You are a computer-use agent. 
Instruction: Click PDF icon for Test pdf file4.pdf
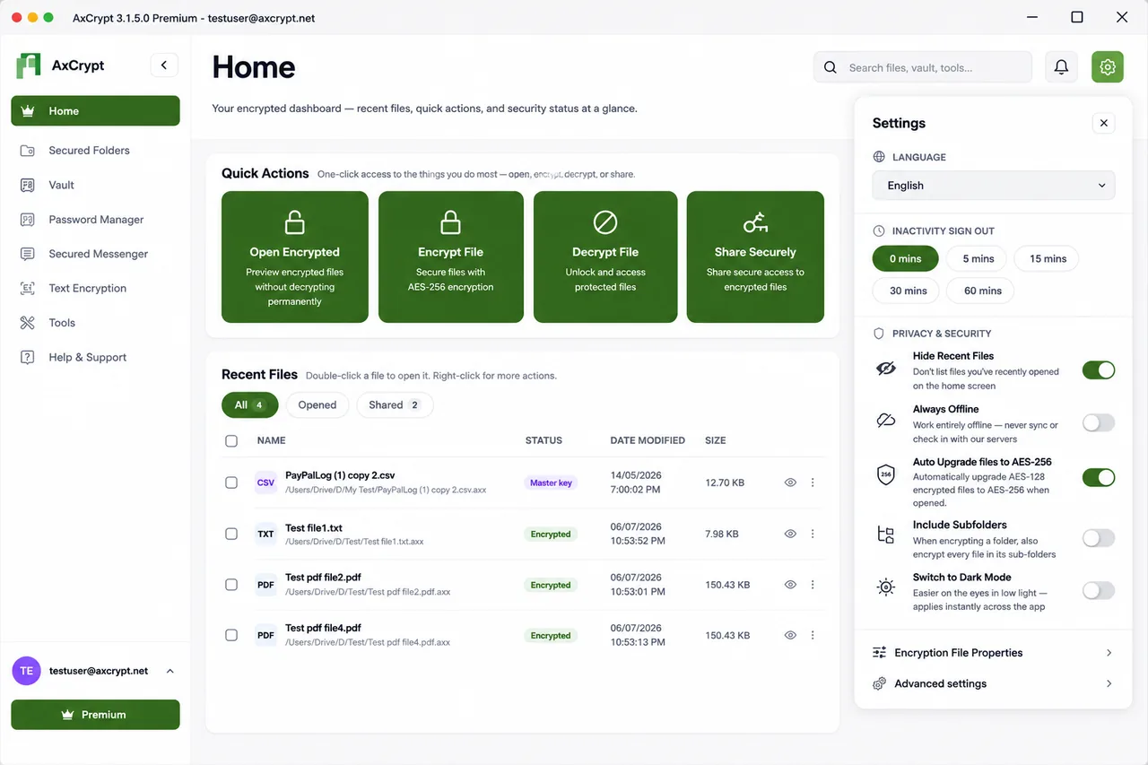(265, 635)
